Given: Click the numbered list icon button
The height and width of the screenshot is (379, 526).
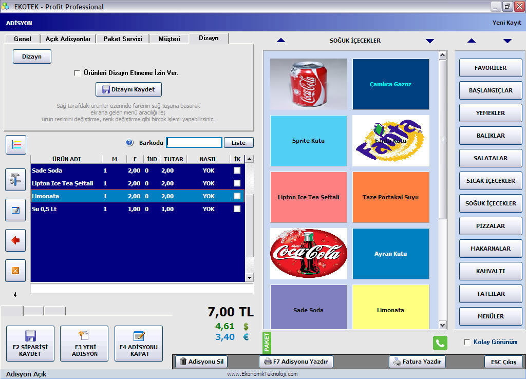Looking at the screenshot, I should 16,144.
